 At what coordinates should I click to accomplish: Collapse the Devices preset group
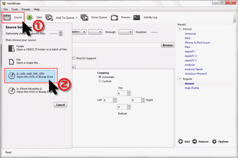(x=180, y=29)
